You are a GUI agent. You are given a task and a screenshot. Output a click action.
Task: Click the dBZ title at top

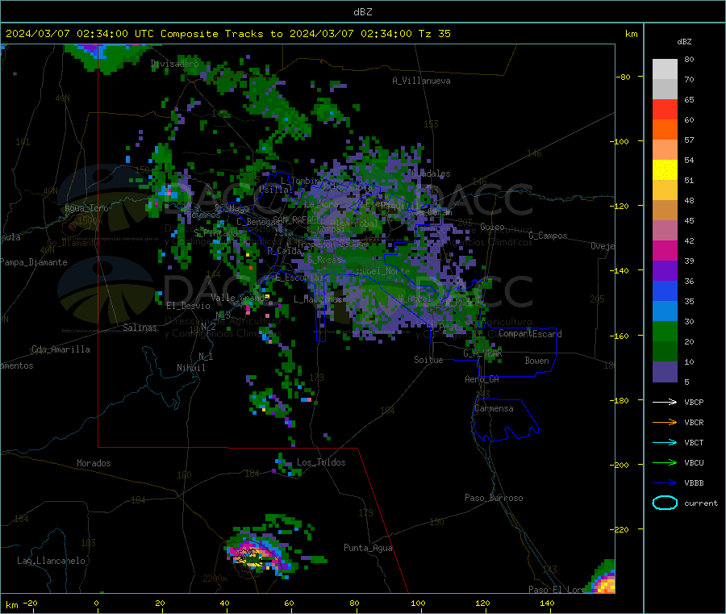pyautogui.click(x=362, y=12)
